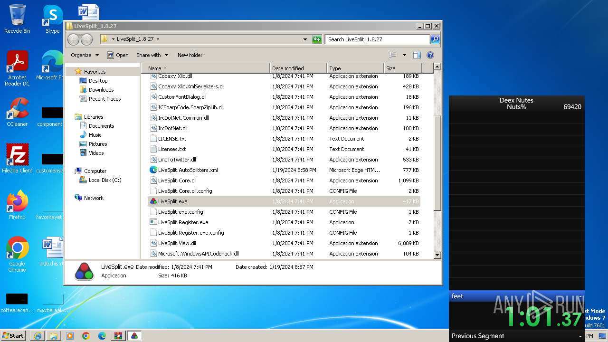Select Favorites in navigation pane
The image size is (608, 342).
(95, 72)
